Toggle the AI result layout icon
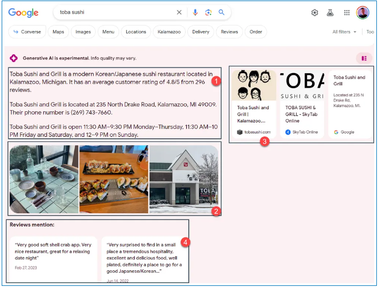This screenshot has width=378, height=287. pos(364,58)
